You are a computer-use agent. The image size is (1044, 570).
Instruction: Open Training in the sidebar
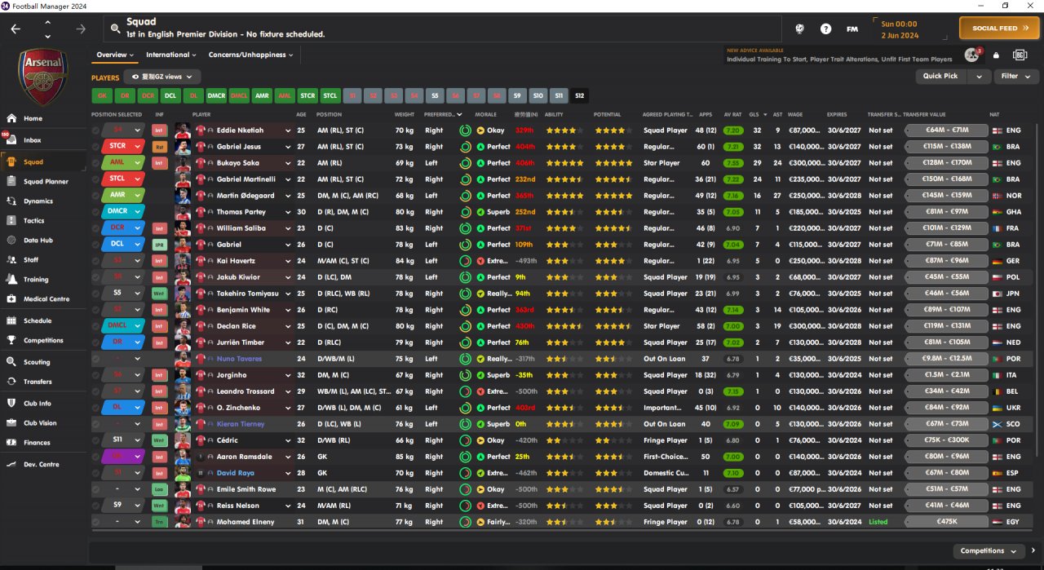[45, 279]
